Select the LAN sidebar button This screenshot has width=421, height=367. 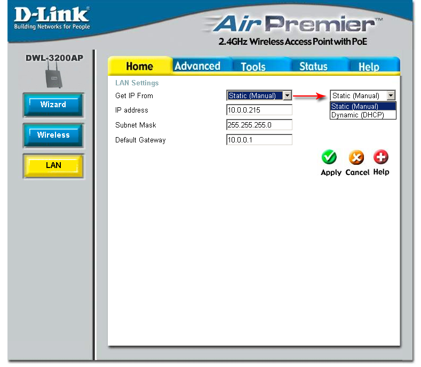[x=53, y=165]
